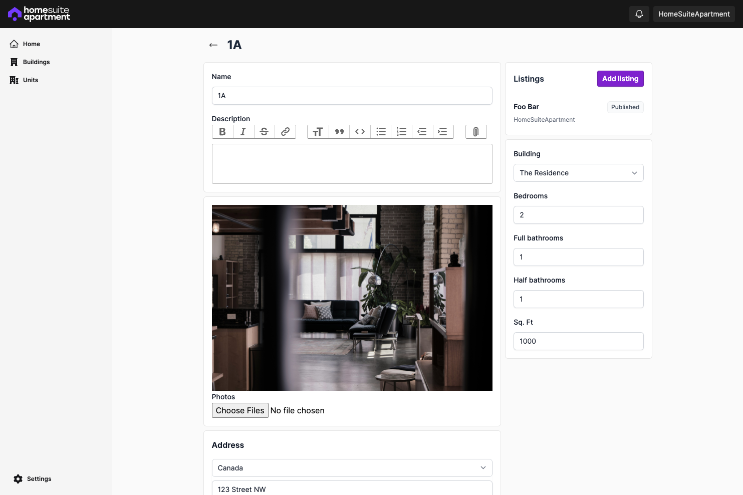Insert a code block
Screen dimensions: 743x495
[x=360, y=132]
